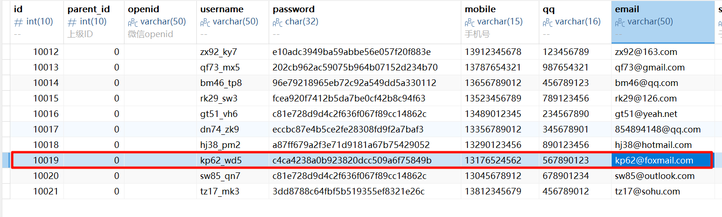
Task: Select the cell with id 10012
Action: [x=46, y=52]
